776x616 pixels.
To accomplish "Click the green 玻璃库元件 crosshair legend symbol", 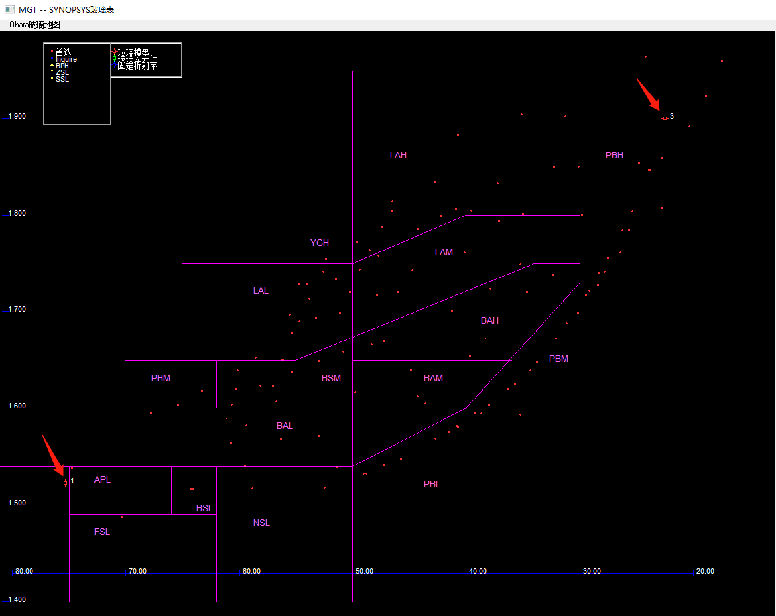I will pos(114,58).
